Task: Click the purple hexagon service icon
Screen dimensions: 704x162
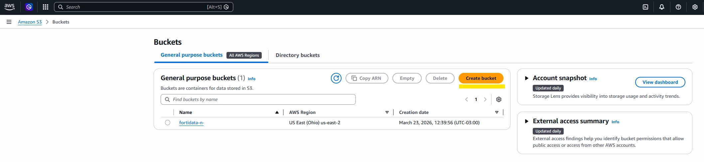Action: pos(29,7)
